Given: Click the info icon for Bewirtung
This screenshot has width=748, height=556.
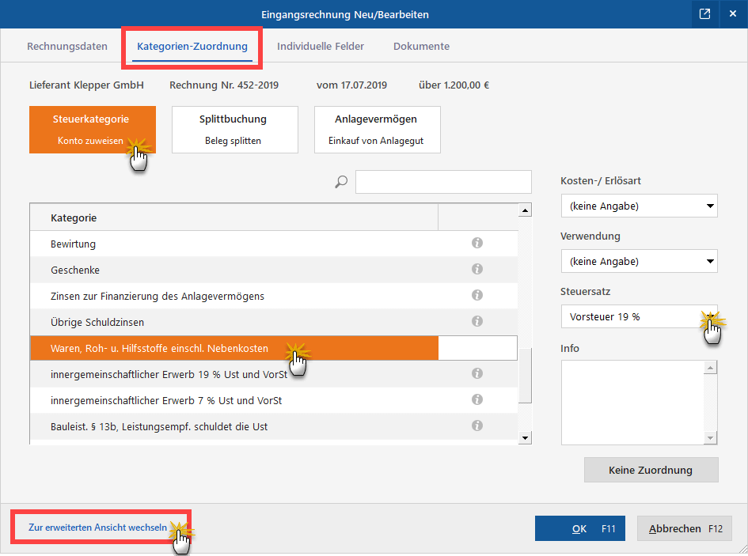Looking at the screenshot, I should pyautogui.click(x=477, y=243).
